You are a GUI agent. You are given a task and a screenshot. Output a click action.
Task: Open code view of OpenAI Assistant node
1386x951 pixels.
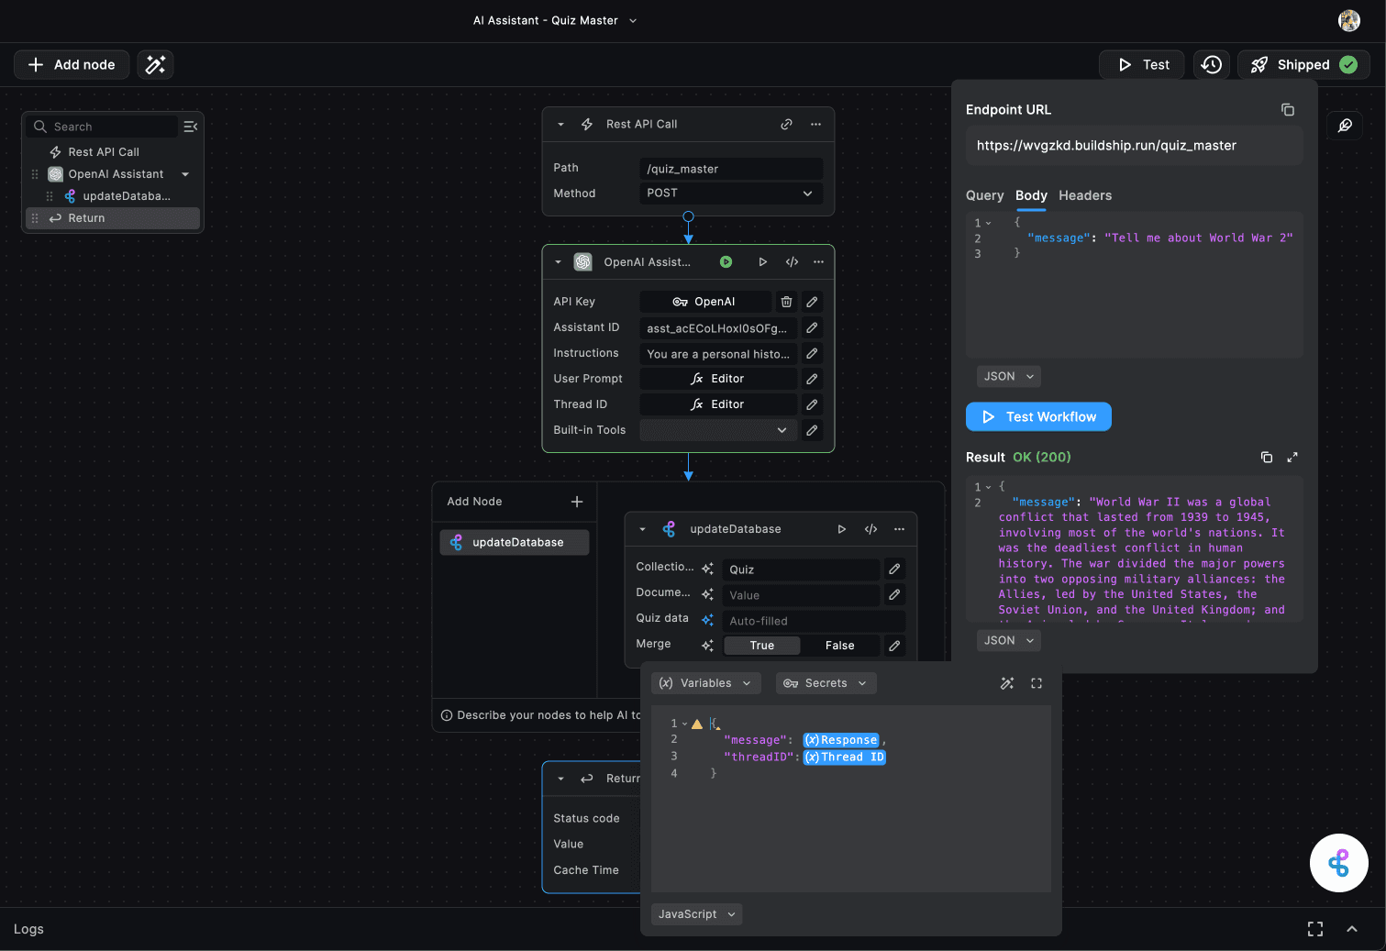tap(792, 261)
